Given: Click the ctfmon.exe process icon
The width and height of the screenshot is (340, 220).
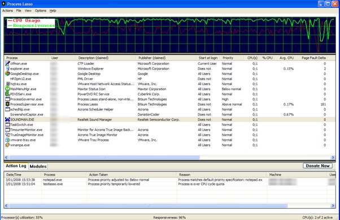Looking at the screenshot, I should click(x=7, y=63).
